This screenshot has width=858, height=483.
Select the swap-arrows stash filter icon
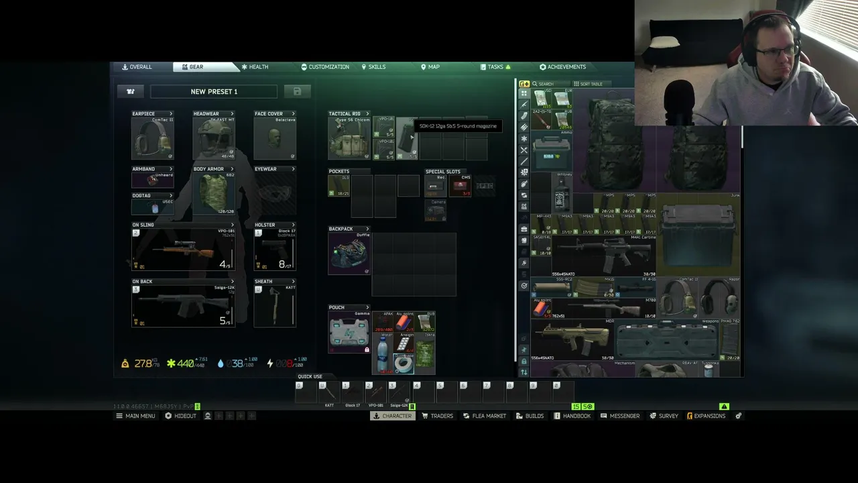click(524, 195)
